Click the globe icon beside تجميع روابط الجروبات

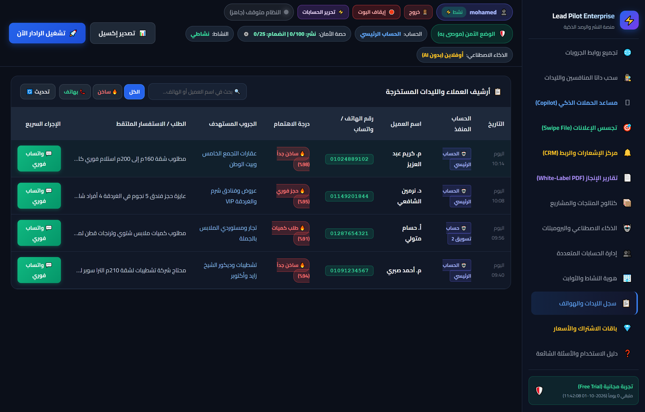(x=627, y=52)
